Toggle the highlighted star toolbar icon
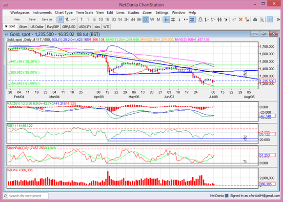This screenshot has height=202, width=283. [x=270, y=20]
